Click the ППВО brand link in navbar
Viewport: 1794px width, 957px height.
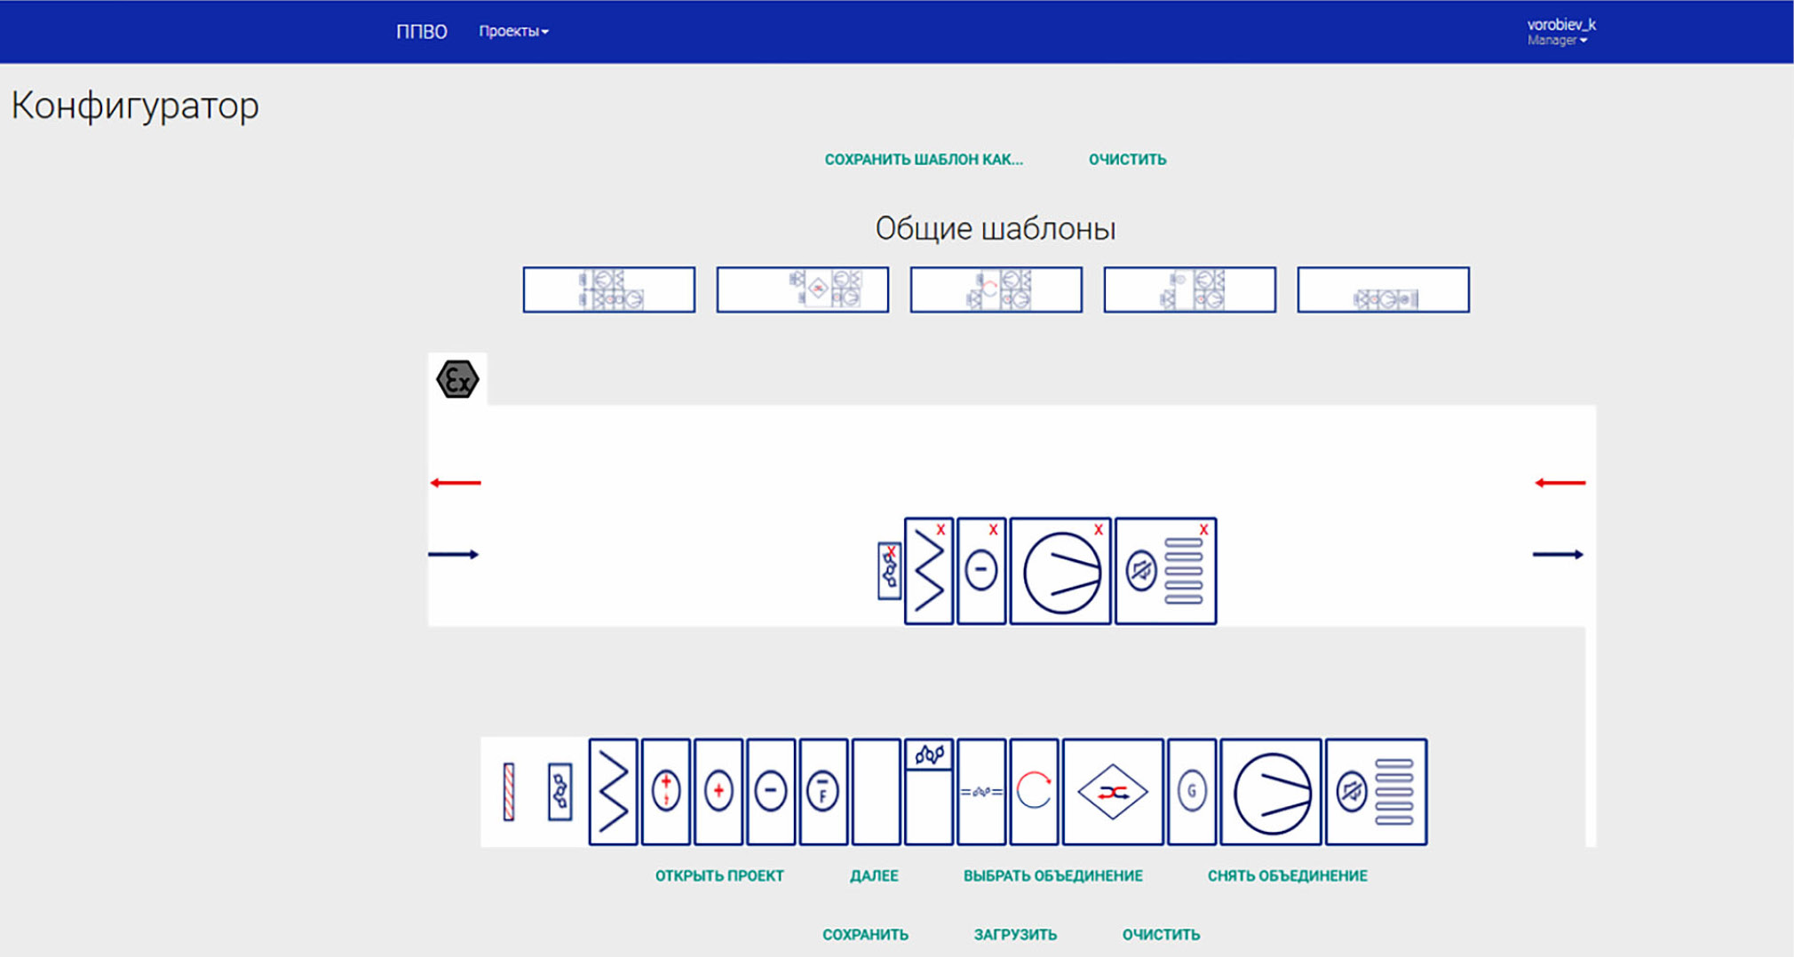[421, 32]
